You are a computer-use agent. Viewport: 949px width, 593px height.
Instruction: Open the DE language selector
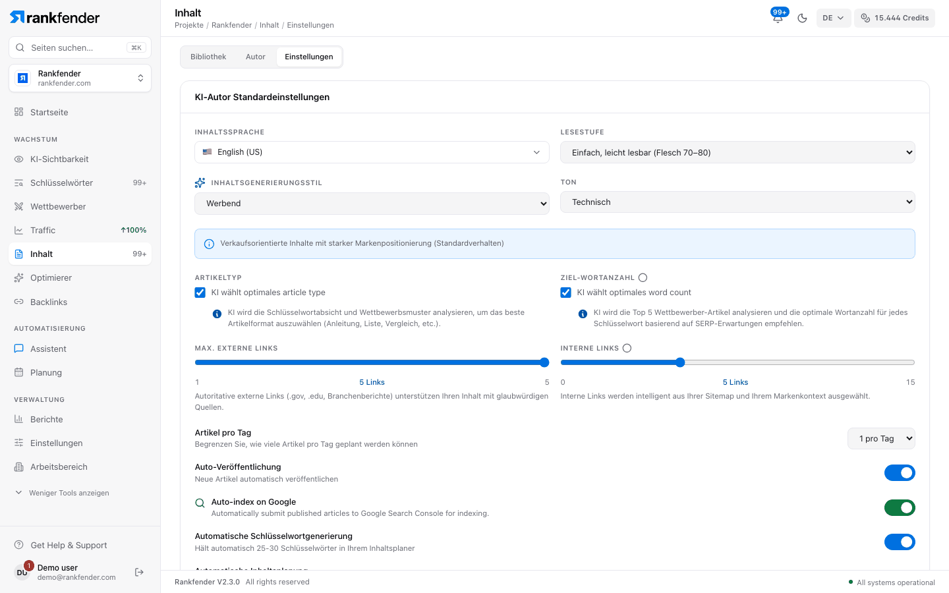tap(834, 18)
